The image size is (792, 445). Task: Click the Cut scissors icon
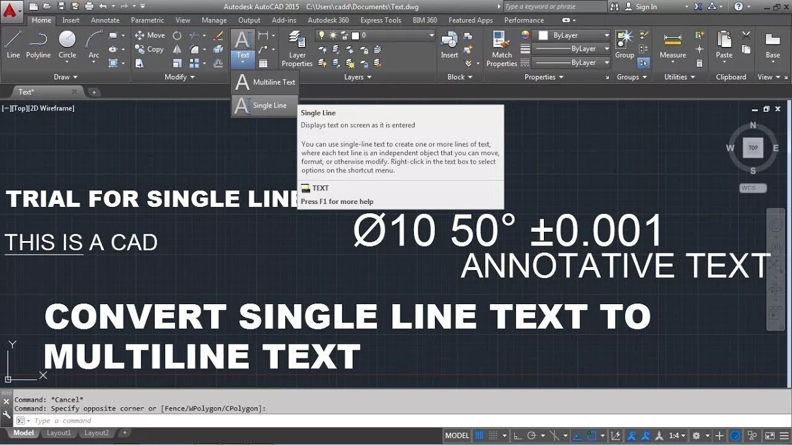pos(746,35)
